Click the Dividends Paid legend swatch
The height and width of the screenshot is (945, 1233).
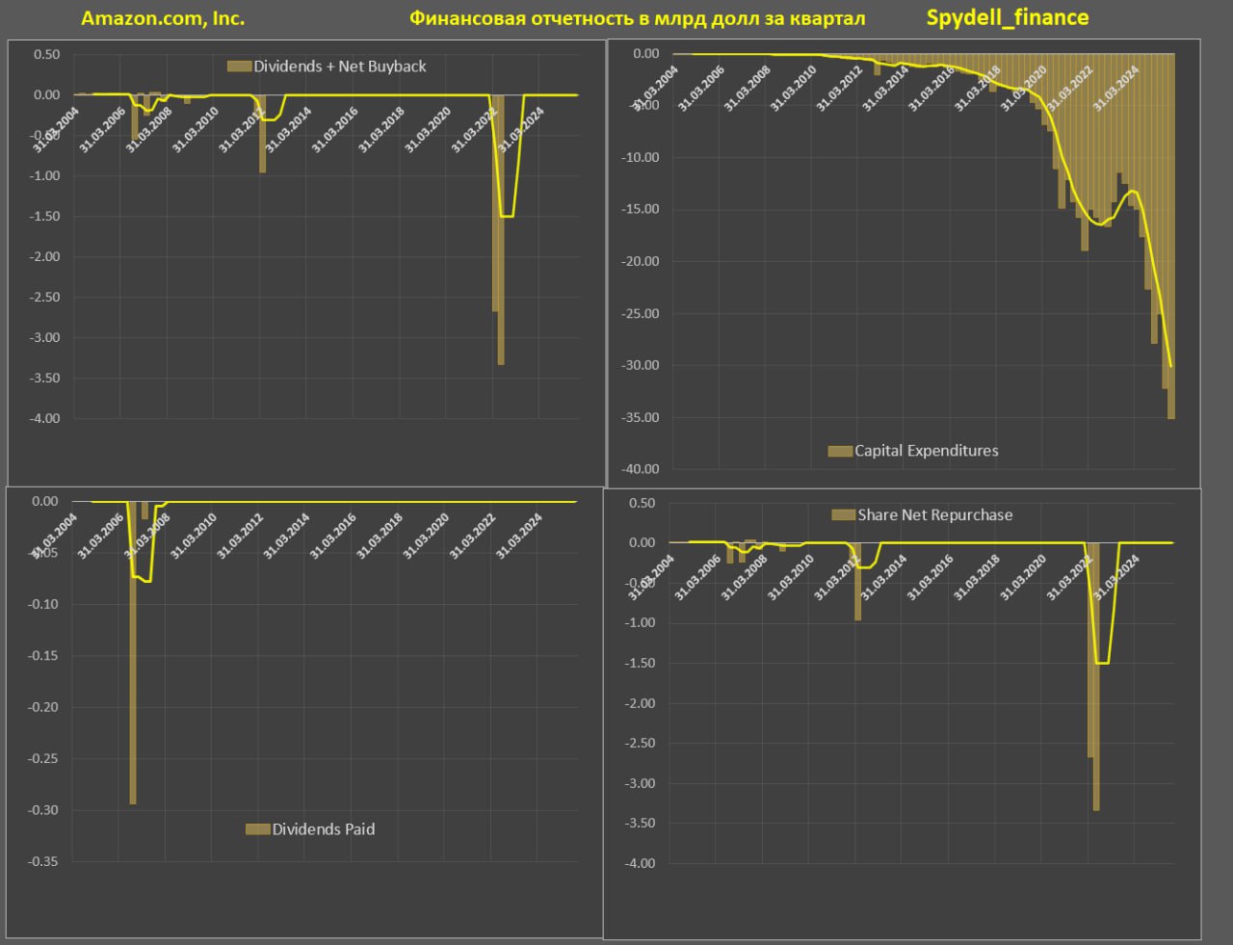click(x=257, y=829)
